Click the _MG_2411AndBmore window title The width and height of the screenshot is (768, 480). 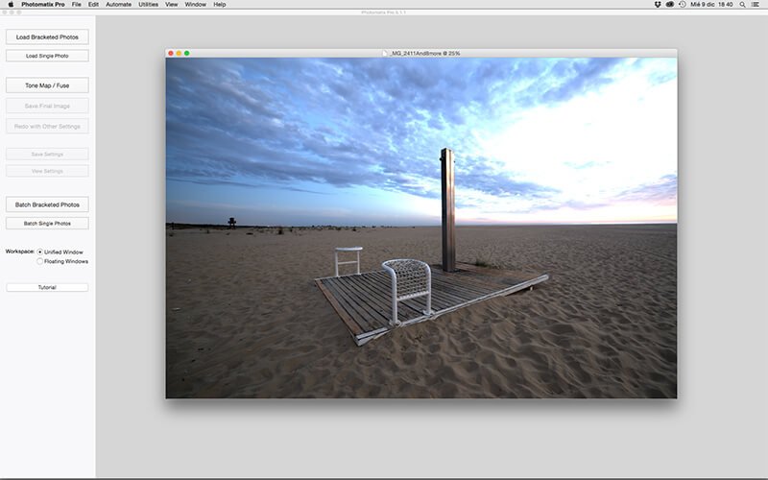coord(424,53)
